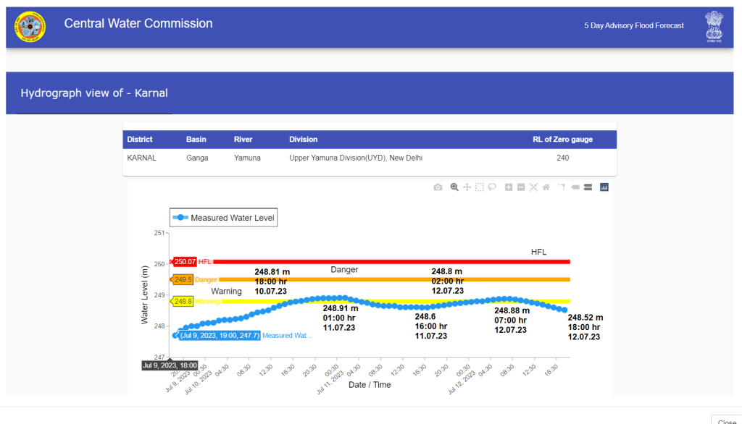The width and height of the screenshot is (742, 424).
Task: Reset axes with the home icon
Action: 546,187
